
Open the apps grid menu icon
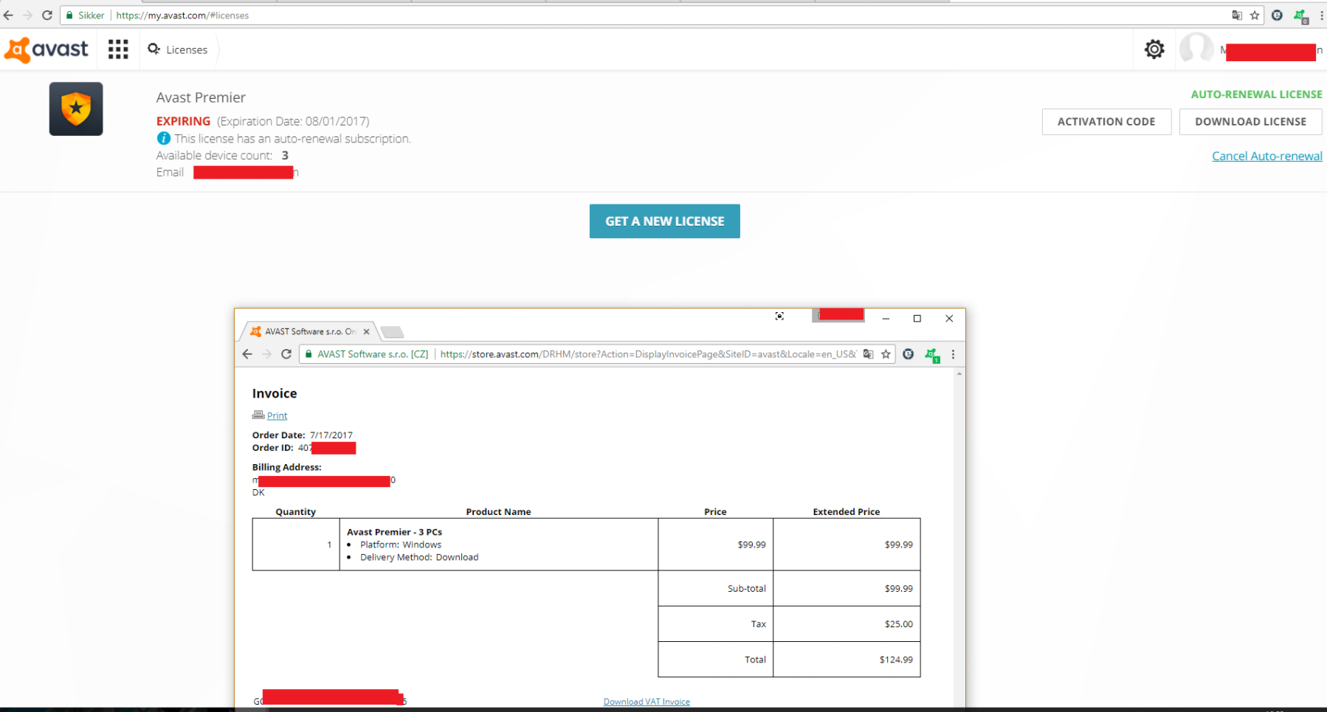tap(118, 49)
